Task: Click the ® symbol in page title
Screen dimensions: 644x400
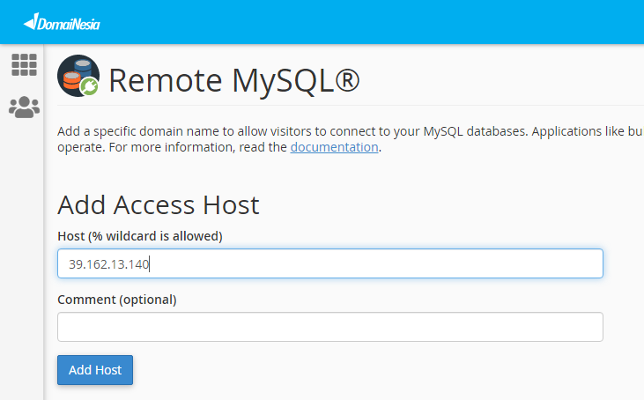Action: [347, 80]
